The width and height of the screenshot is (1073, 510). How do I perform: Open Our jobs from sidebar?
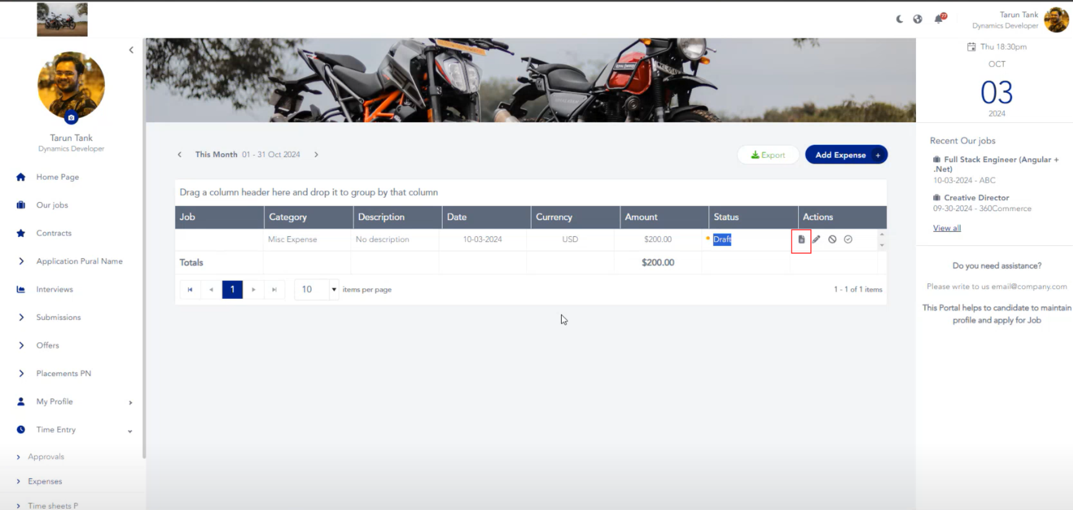coord(52,205)
